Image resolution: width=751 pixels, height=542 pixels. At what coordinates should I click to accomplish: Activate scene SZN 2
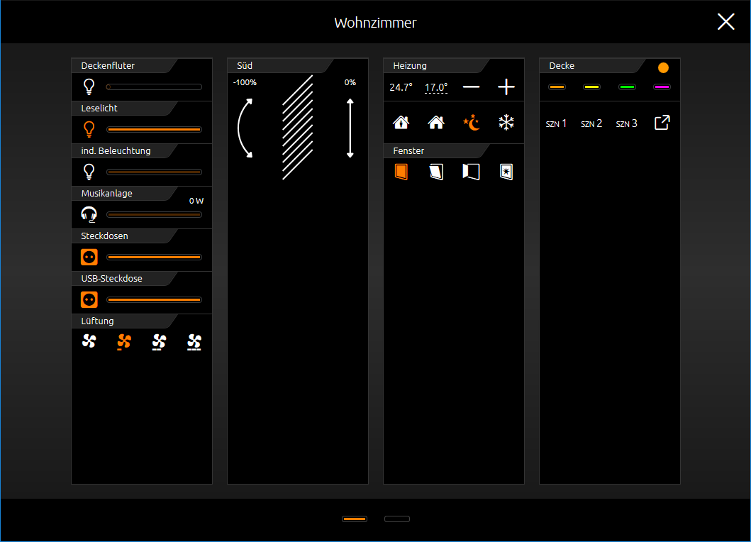(591, 123)
